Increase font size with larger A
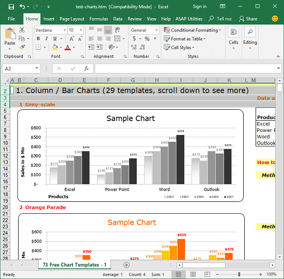Image resolution: width=284 pixels, height=279 pixels. (x=72, y=39)
